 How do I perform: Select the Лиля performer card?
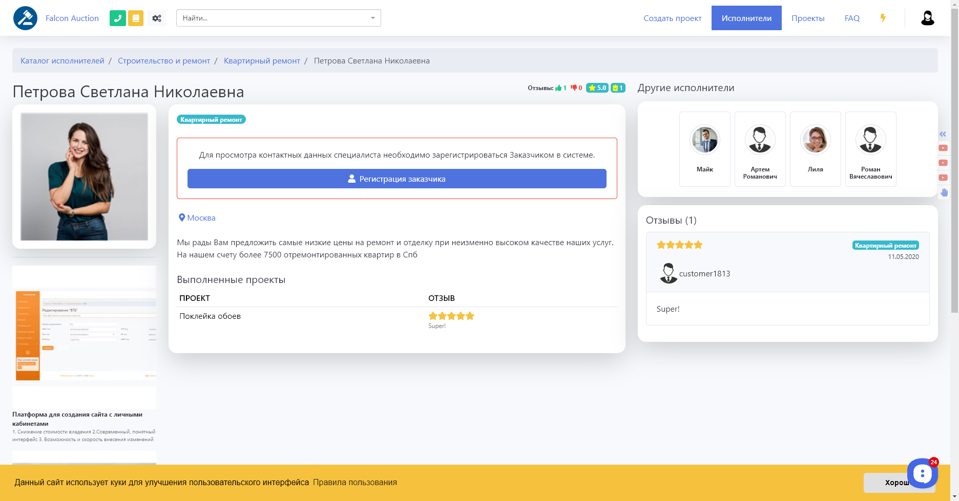click(x=815, y=149)
